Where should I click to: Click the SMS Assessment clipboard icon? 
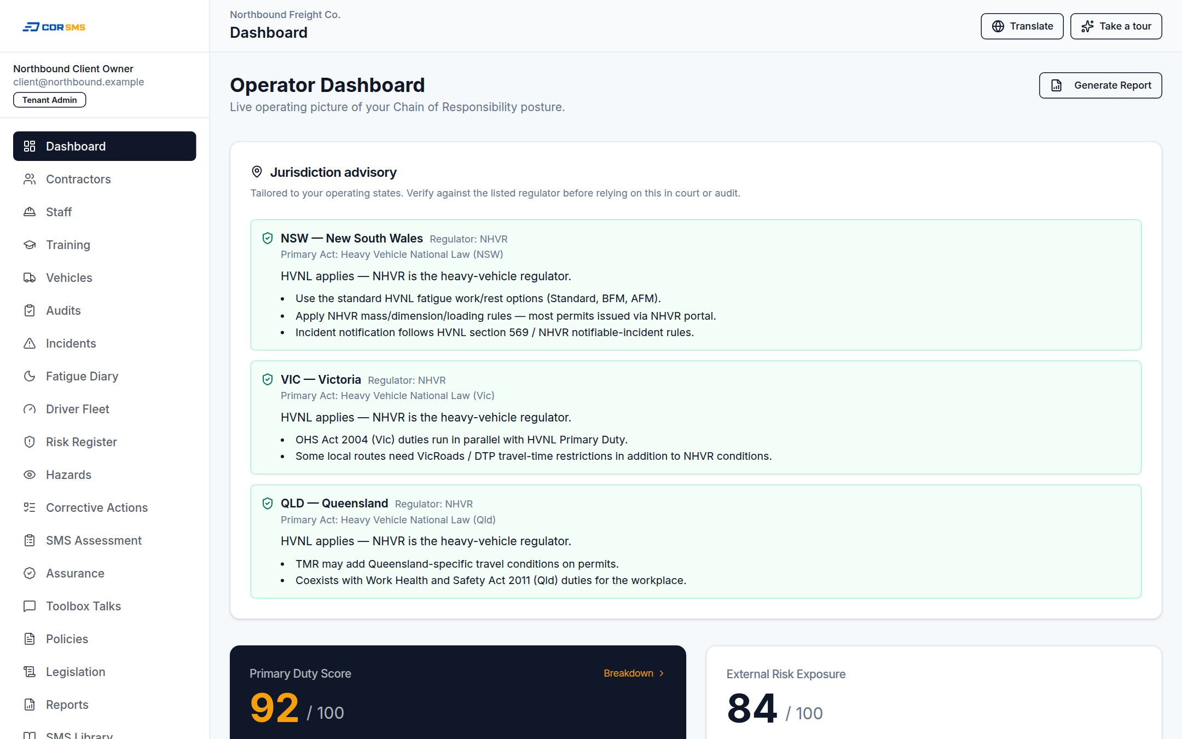click(x=30, y=540)
